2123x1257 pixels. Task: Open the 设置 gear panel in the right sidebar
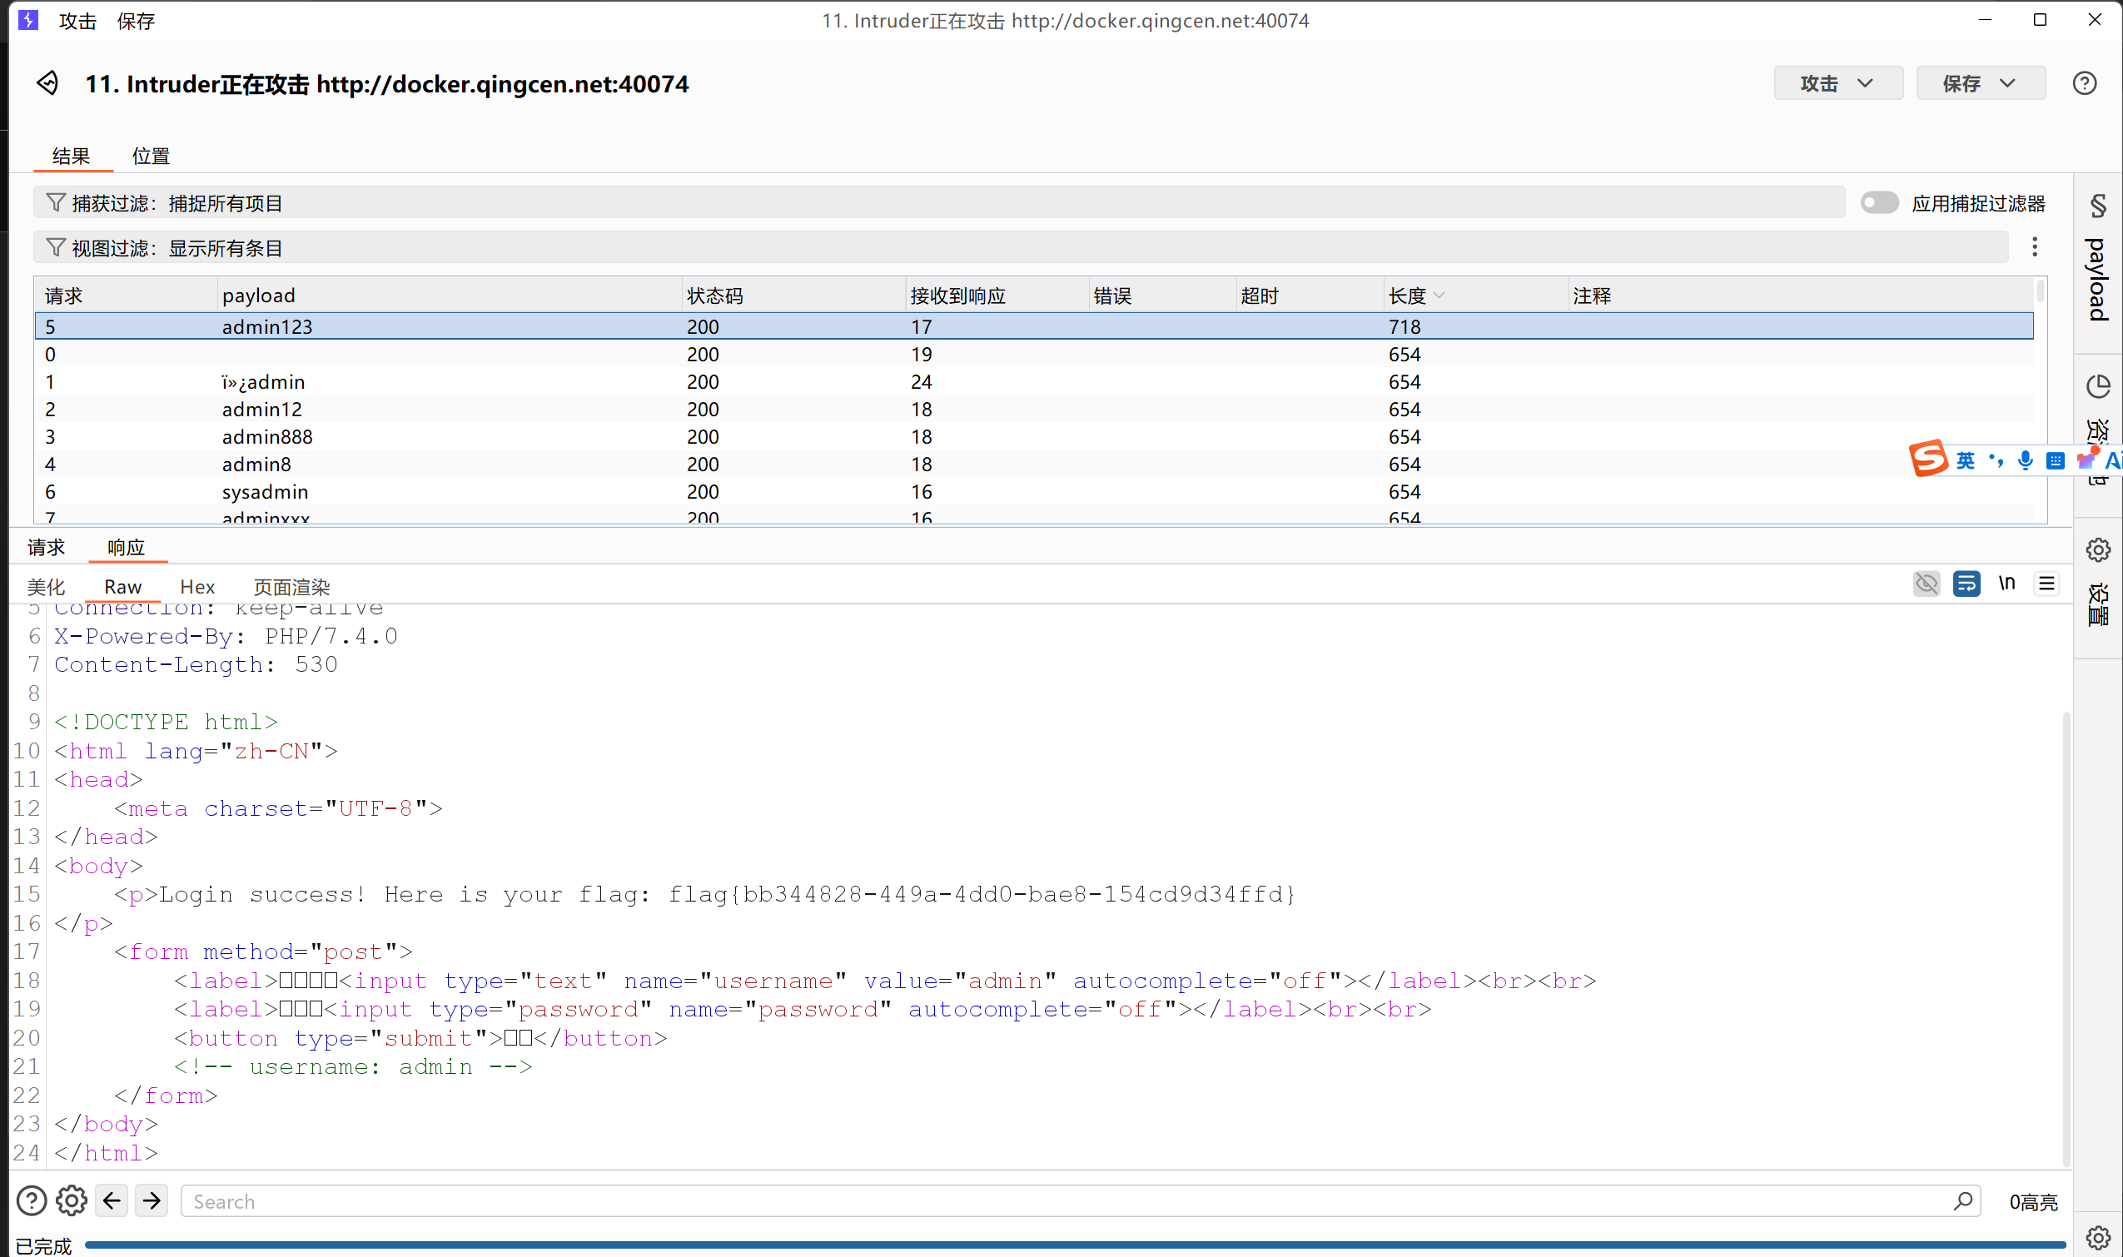point(2097,550)
